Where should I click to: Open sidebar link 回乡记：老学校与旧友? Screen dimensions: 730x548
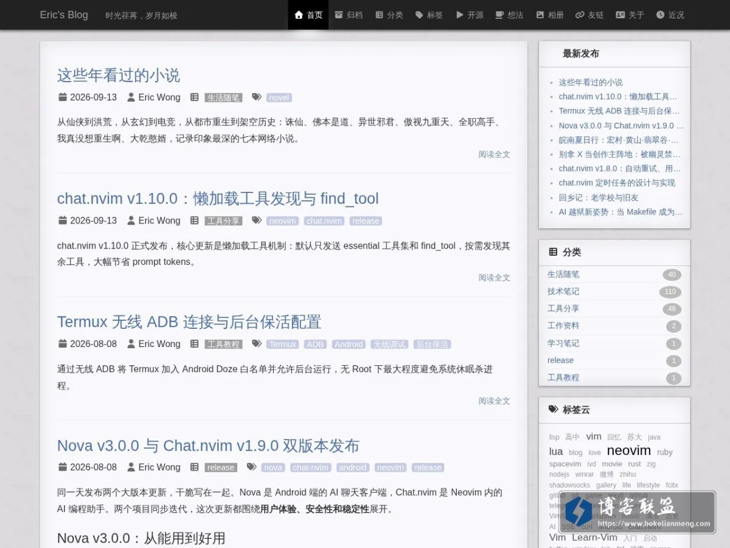[599, 197]
